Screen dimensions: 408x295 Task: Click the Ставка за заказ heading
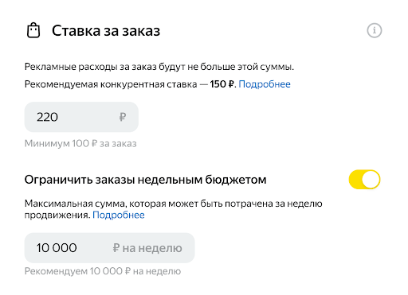(106, 31)
